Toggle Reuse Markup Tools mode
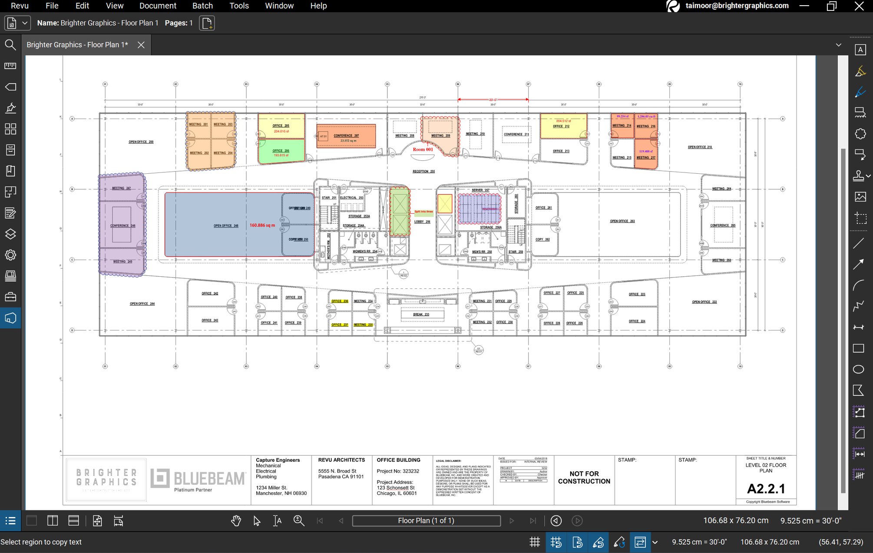This screenshot has height=553, width=873. point(641,542)
